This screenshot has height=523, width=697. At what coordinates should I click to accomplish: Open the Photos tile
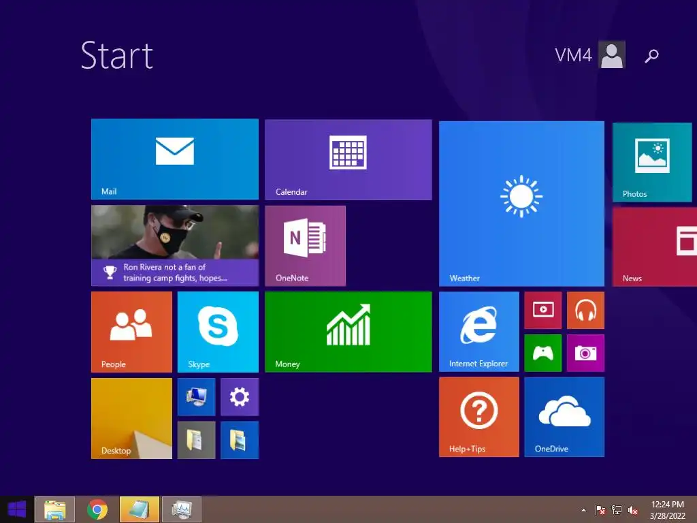tap(651, 162)
